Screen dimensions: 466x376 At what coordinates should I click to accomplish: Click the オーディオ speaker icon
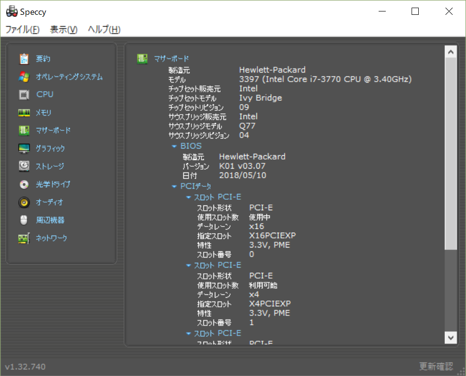[24, 202]
